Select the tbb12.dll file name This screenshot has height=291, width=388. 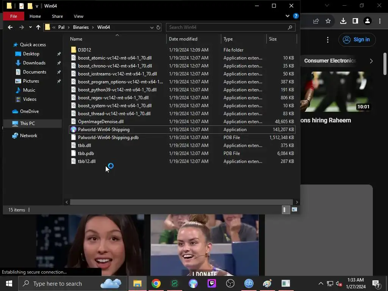[87, 161]
